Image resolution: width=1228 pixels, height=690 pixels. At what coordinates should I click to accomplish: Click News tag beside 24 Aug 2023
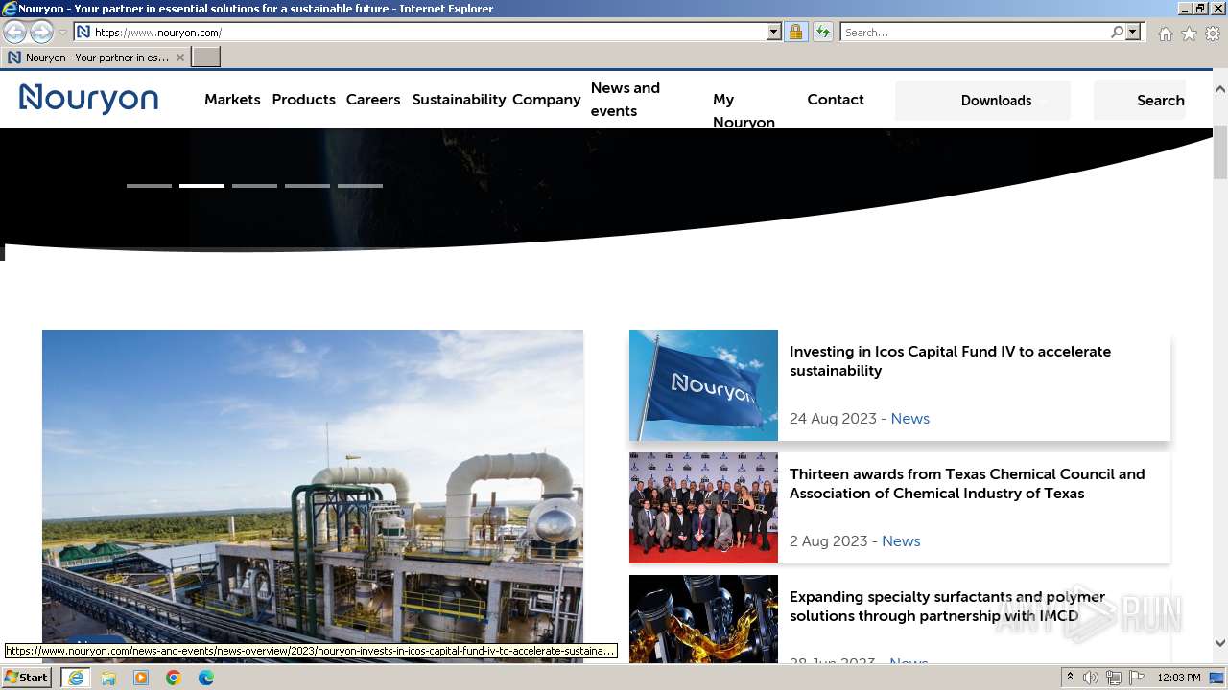909,419
